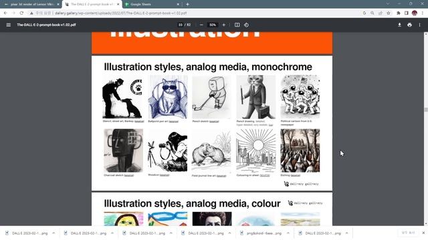Expand options for third DALL·E download
Viewport: 428px width, 240px height.
(x=171, y=233)
